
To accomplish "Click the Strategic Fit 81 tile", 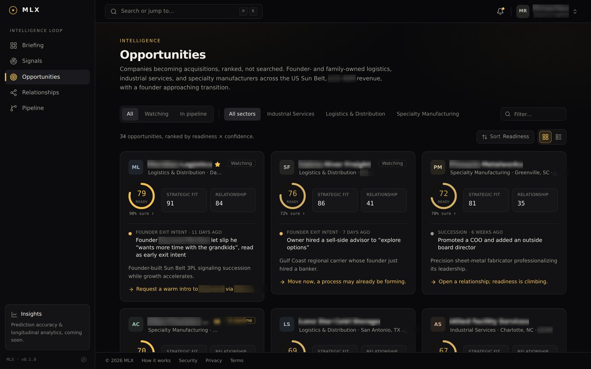I will coord(486,200).
